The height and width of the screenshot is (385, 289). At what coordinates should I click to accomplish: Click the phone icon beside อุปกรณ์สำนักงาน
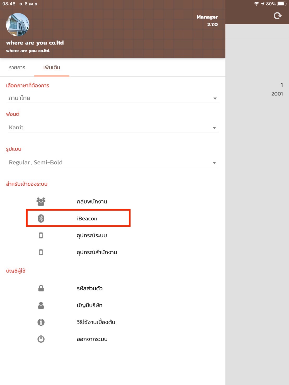(x=41, y=252)
